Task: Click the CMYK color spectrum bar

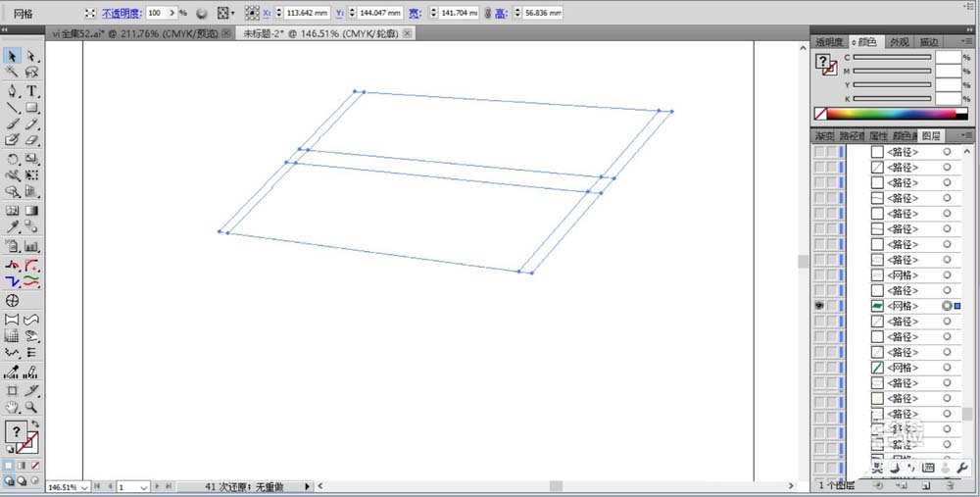Action: (891, 114)
